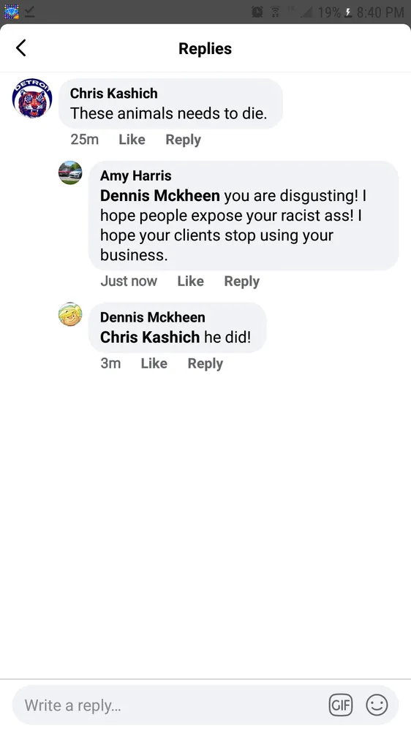The height and width of the screenshot is (731, 411).
Task: Open the emoji smiley picker
Action: pos(377,705)
